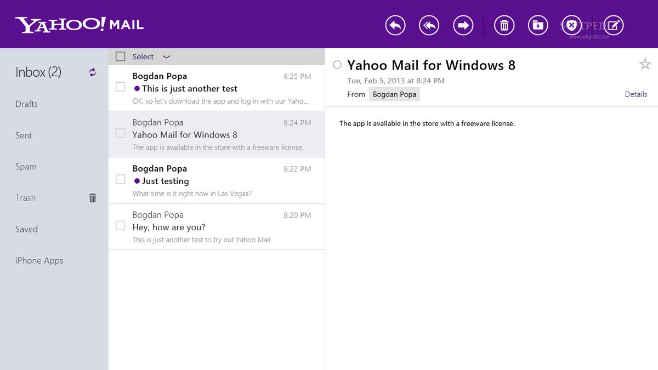The image size is (658, 370).
Task: Open email 'This is just another test'
Action: (217, 88)
